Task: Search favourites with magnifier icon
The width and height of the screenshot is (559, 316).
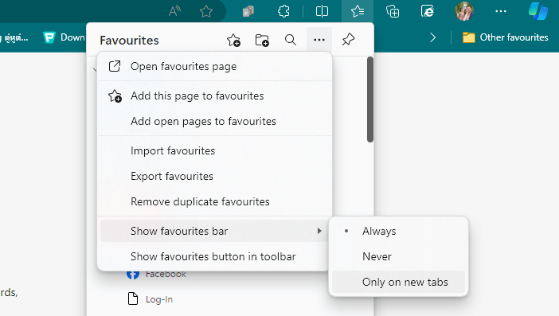Action: [x=291, y=40]
